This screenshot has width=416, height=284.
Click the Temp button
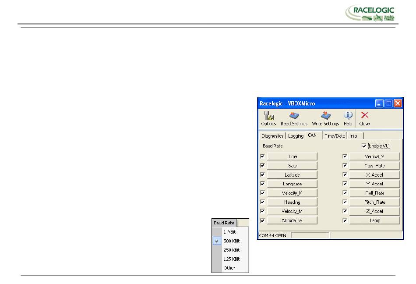374,220
